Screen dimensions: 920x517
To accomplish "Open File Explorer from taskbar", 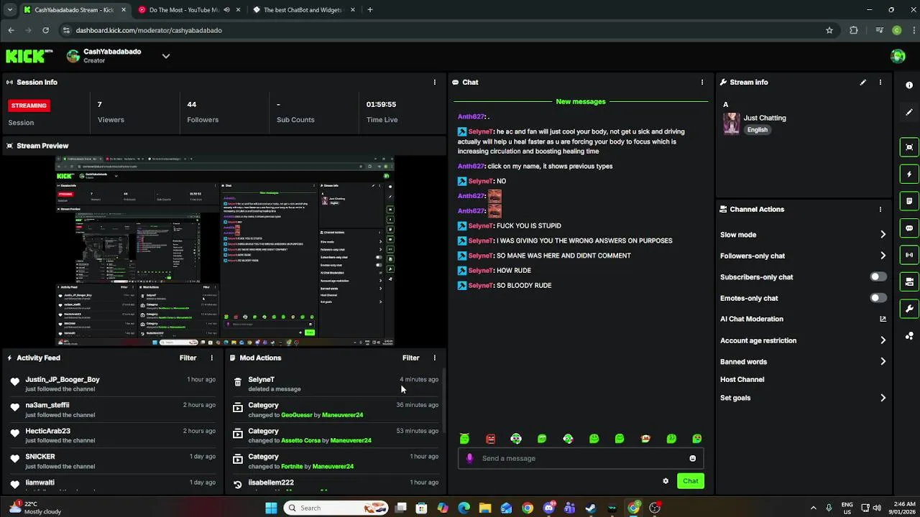I will pyautogui.click(x=485, y=508).
